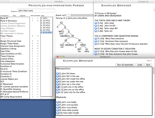155x118 pixels.
Task: Click the C2 root node in parse tree
Action: point(61,23)
